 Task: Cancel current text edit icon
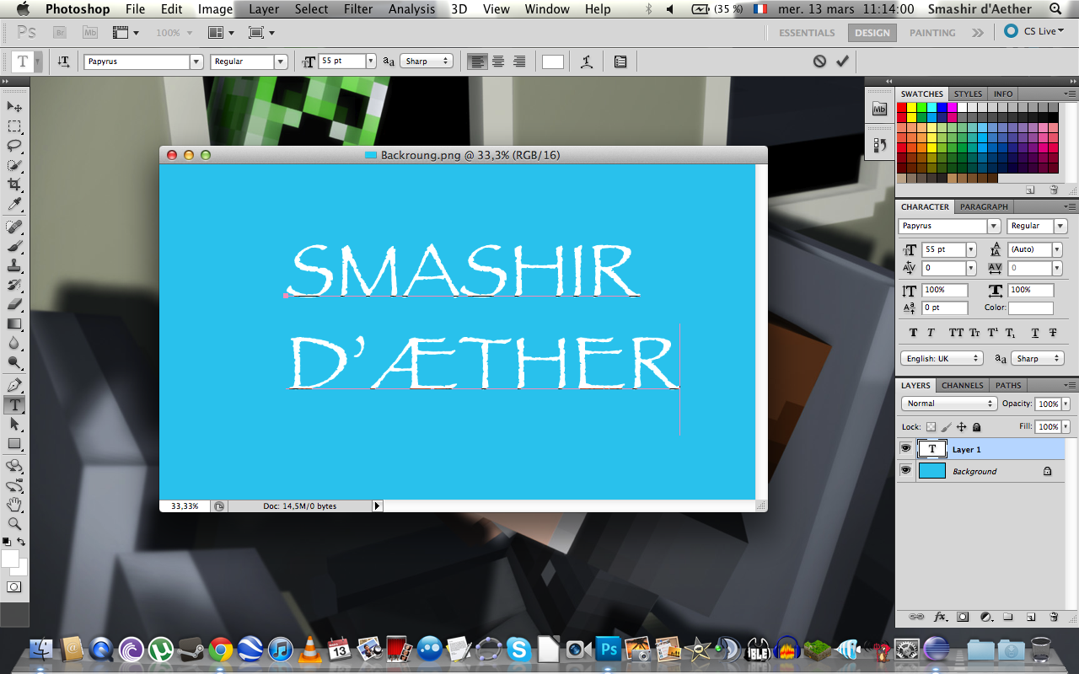coord(819,62)
